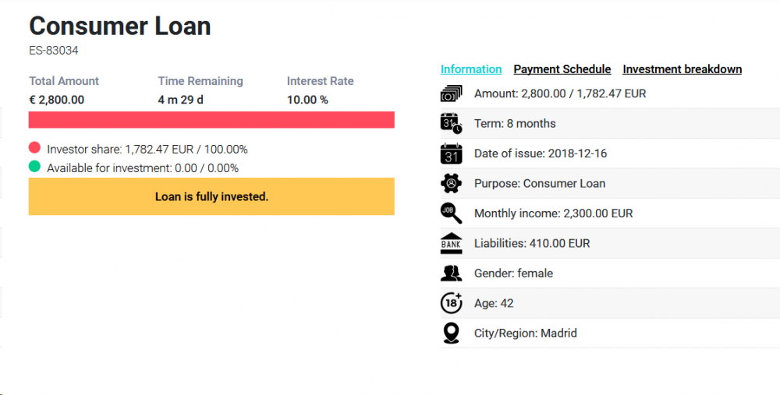Click the money stack Amount icon
Screen dimensions: 780x395
(452, 93)
